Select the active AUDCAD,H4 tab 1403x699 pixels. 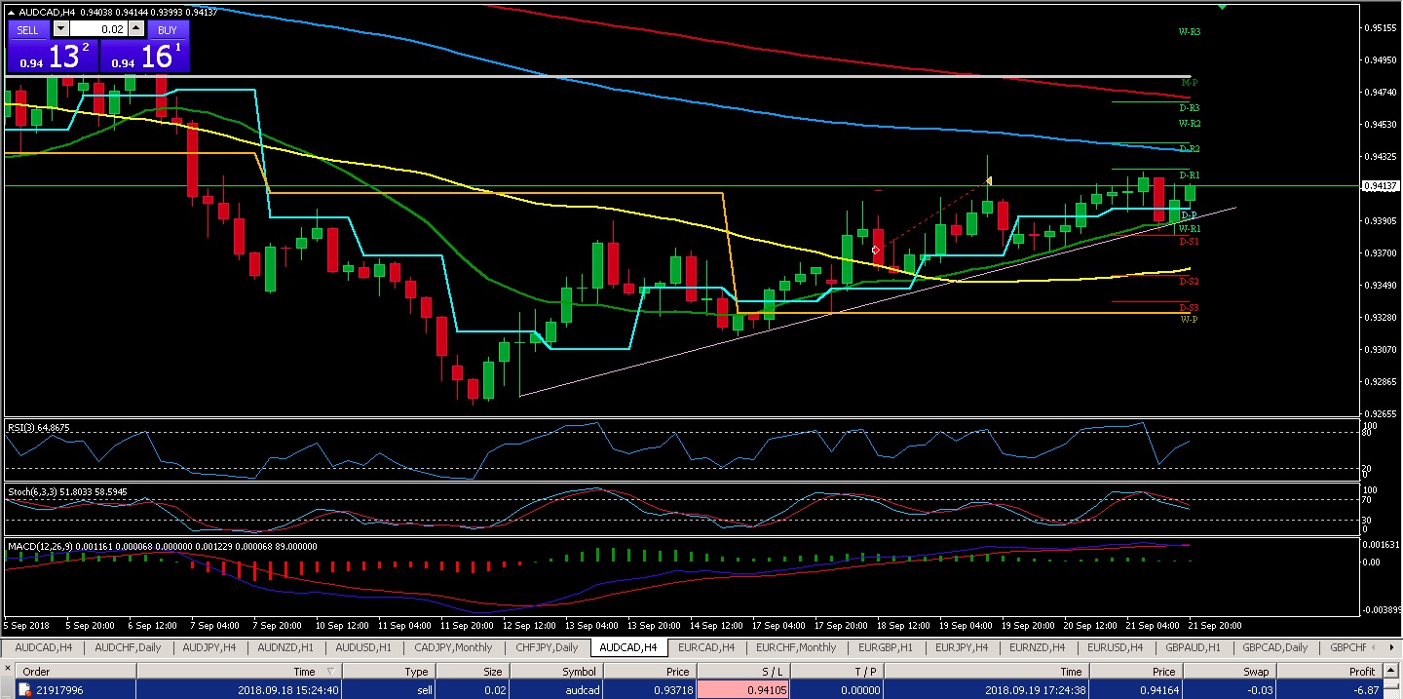[628, 647]
